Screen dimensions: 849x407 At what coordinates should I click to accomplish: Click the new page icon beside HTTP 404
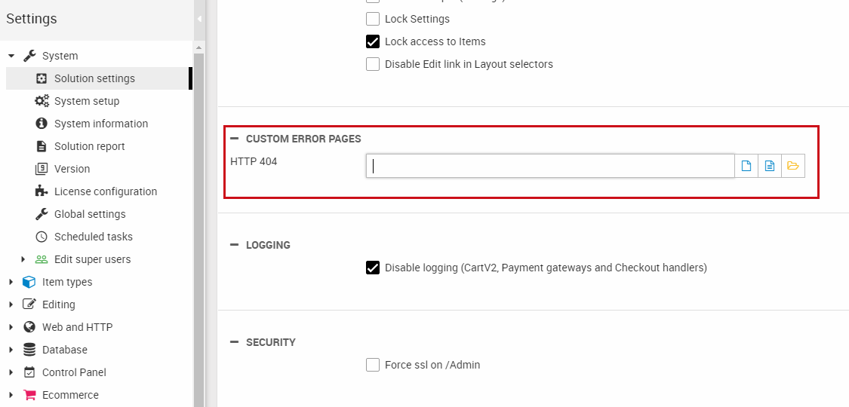(x=746, y=166)
